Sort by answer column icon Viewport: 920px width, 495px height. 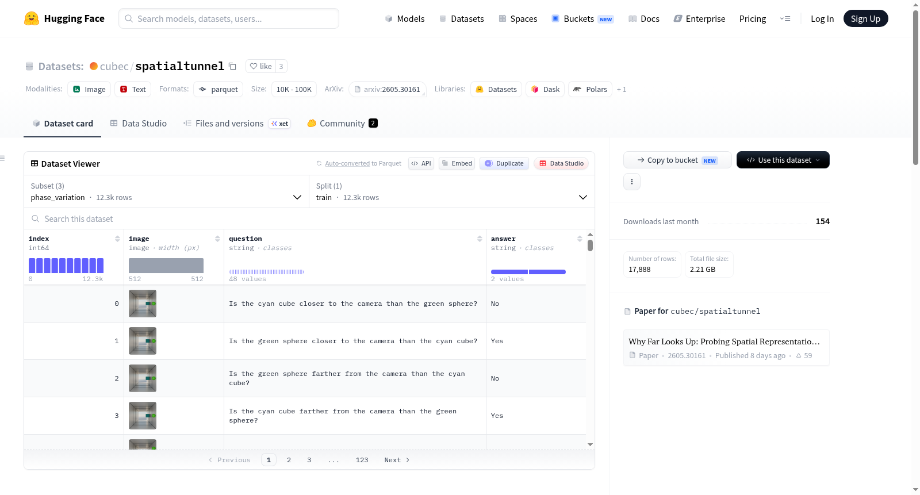coord(580,239)
